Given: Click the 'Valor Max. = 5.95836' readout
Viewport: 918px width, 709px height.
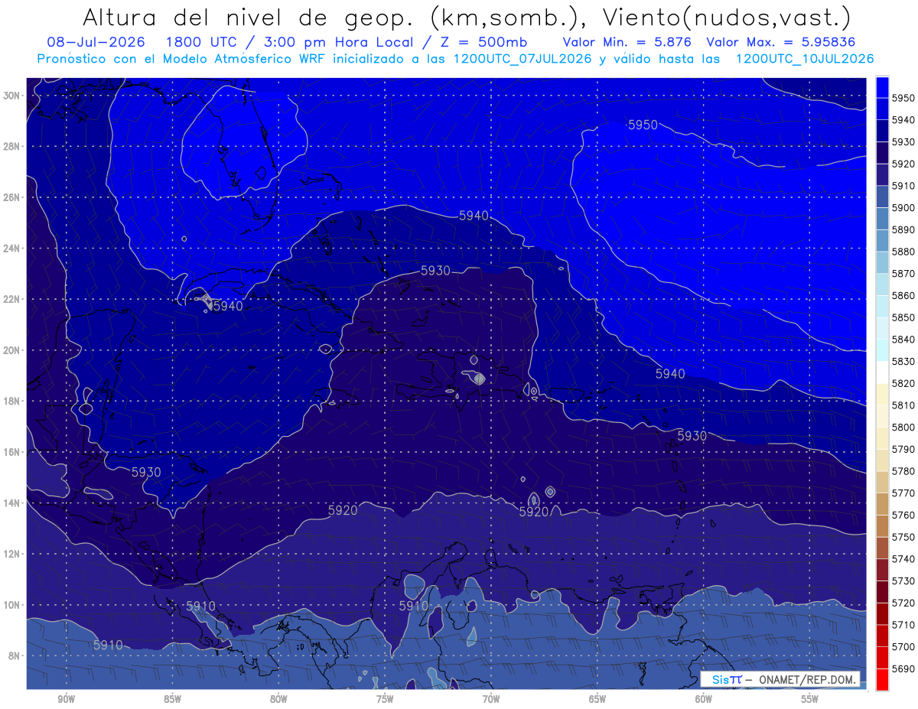Looking at the screenshot, I should [781, 42].
